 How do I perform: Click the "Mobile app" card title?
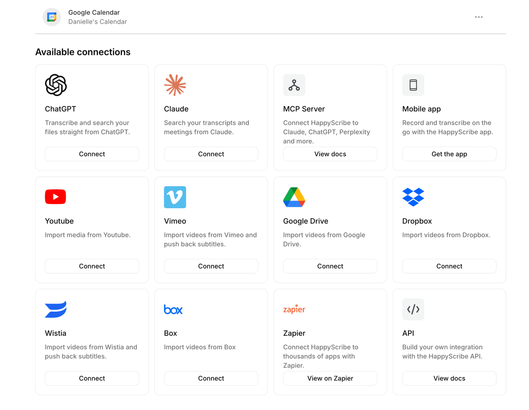coord(421,109)
